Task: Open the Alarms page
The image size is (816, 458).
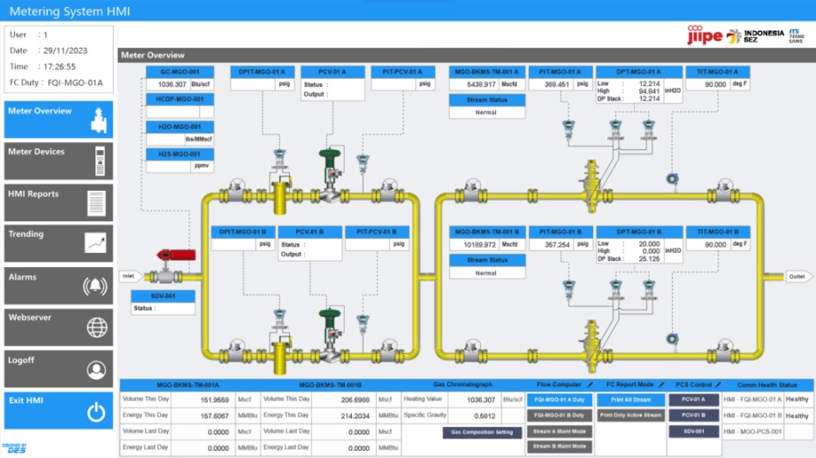Action: 58,286
